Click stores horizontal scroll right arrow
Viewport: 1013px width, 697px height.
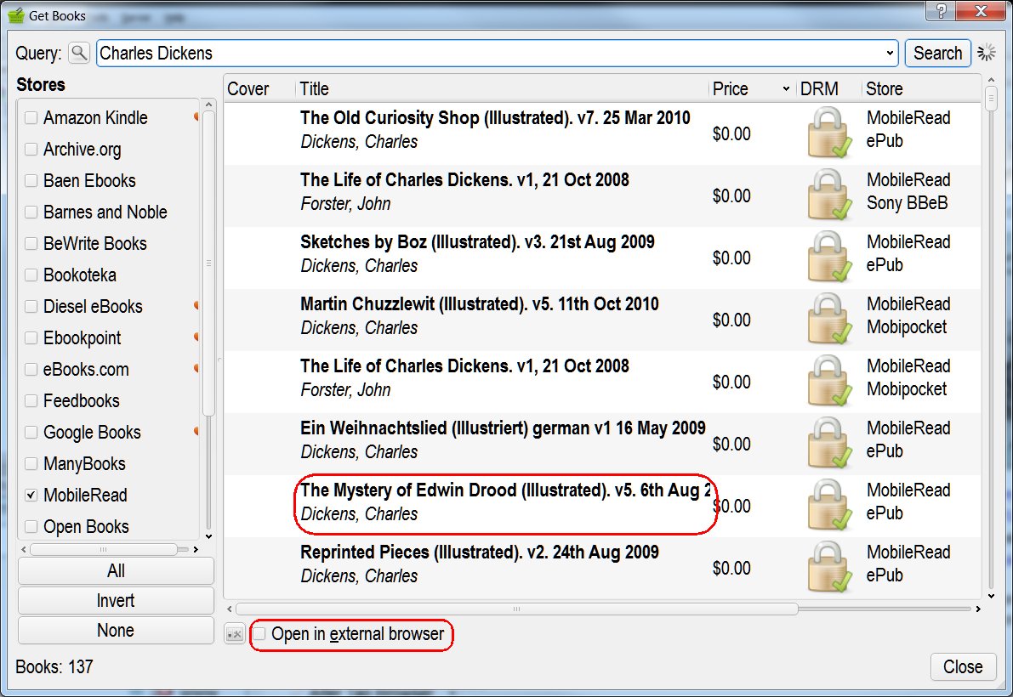tap(195, 549)
